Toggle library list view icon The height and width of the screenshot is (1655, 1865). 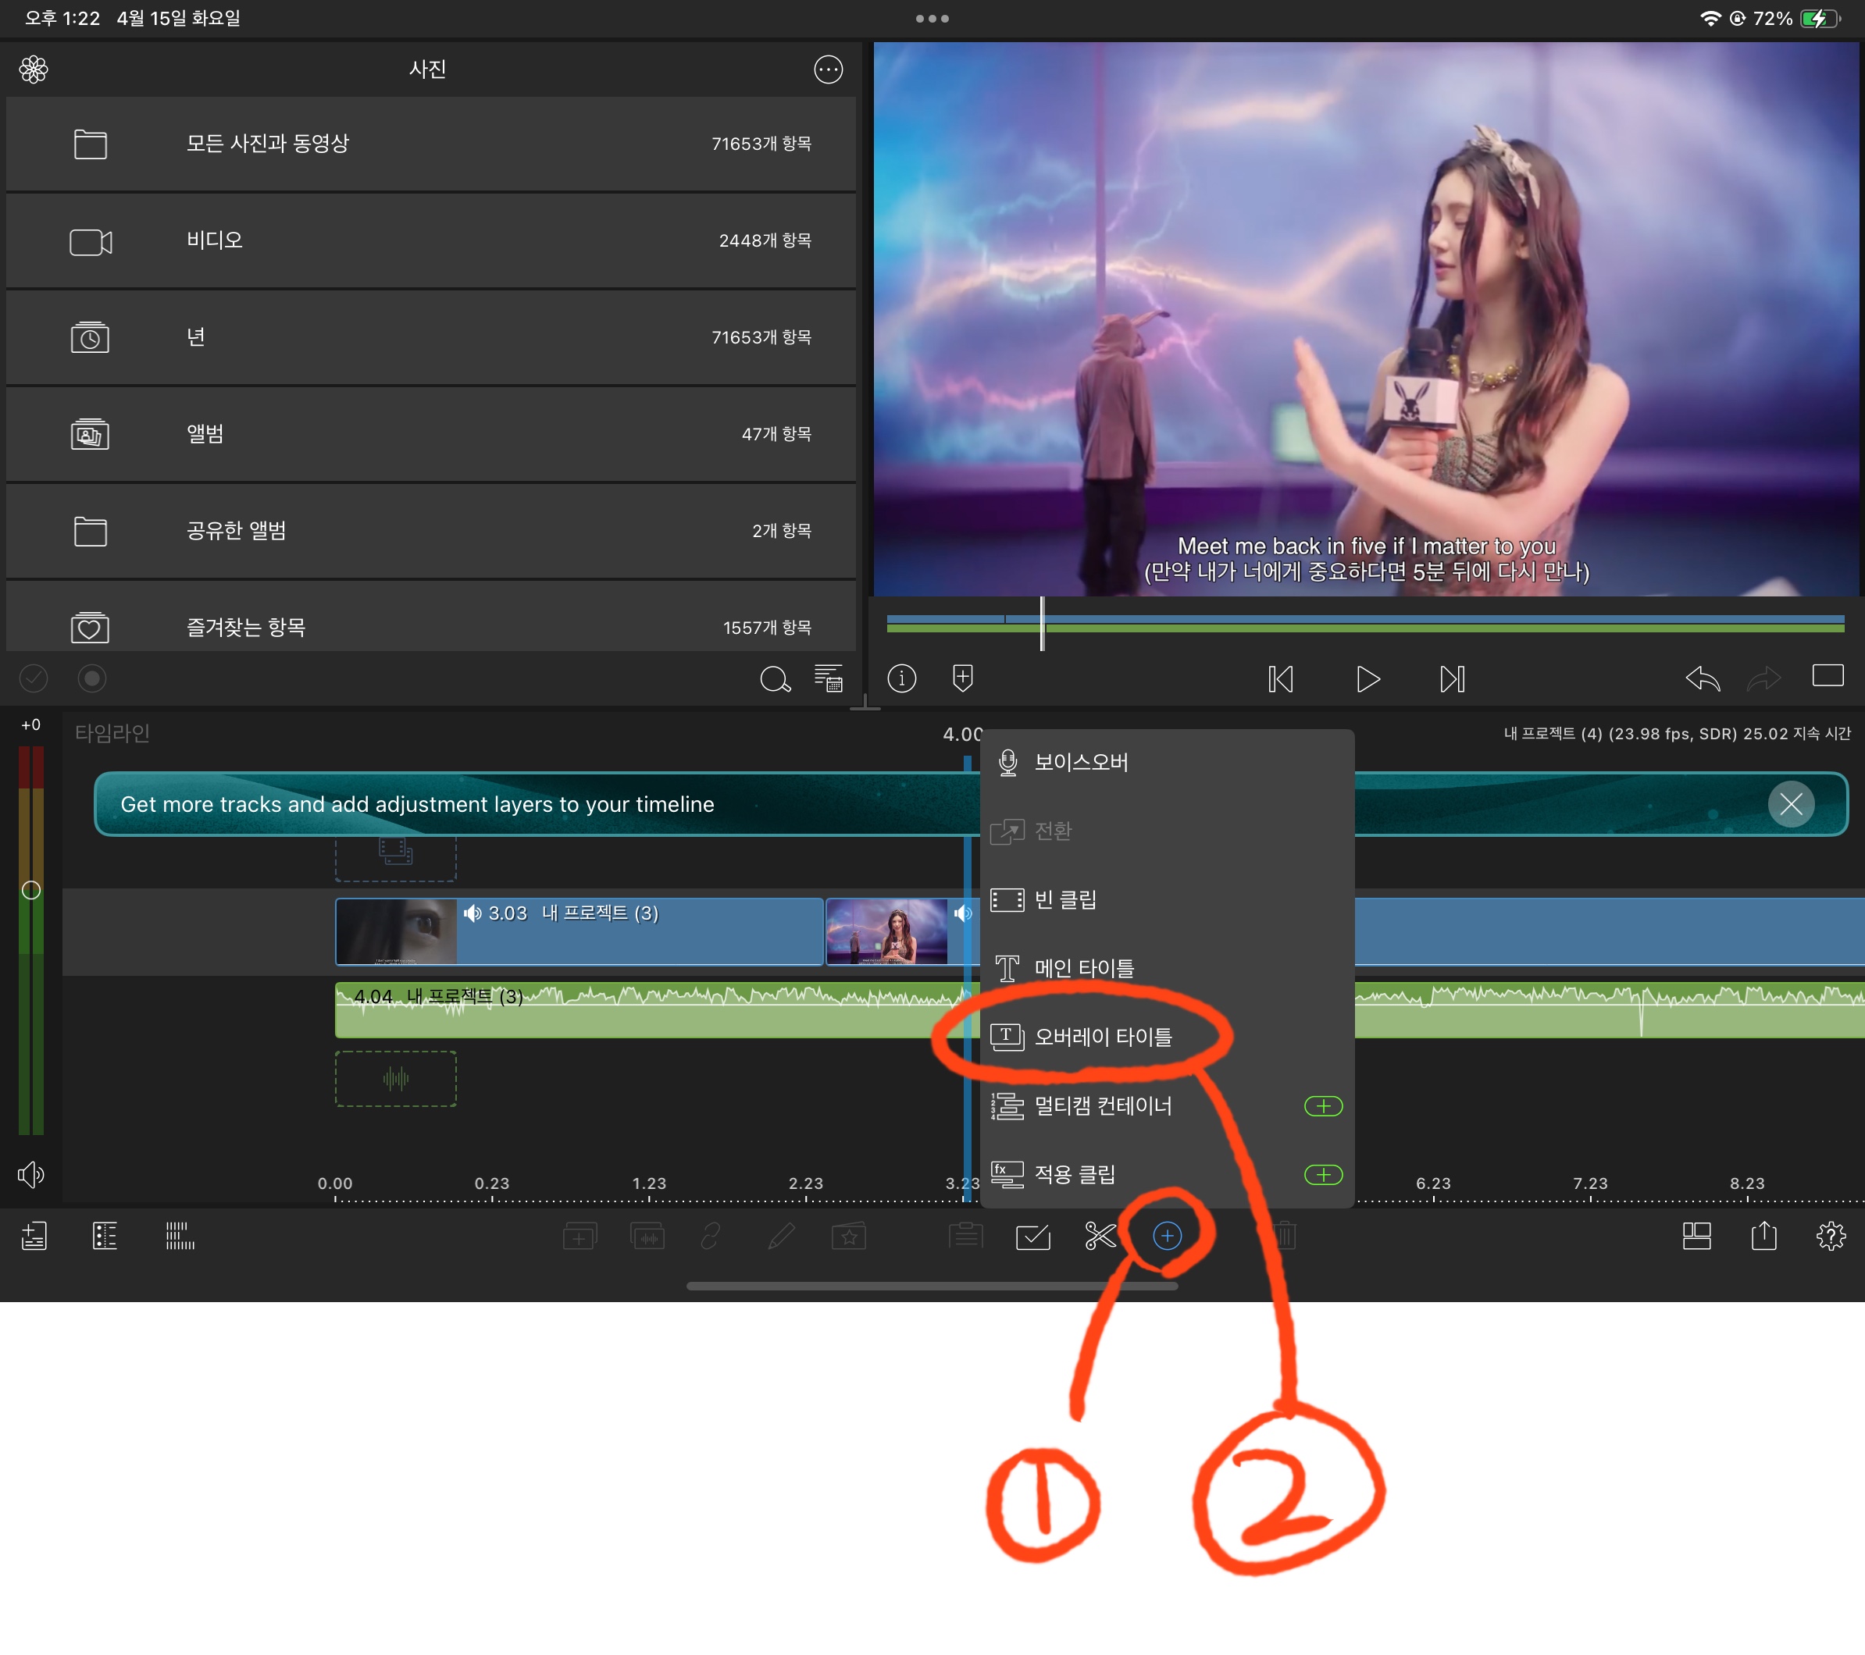pos(829,678)
